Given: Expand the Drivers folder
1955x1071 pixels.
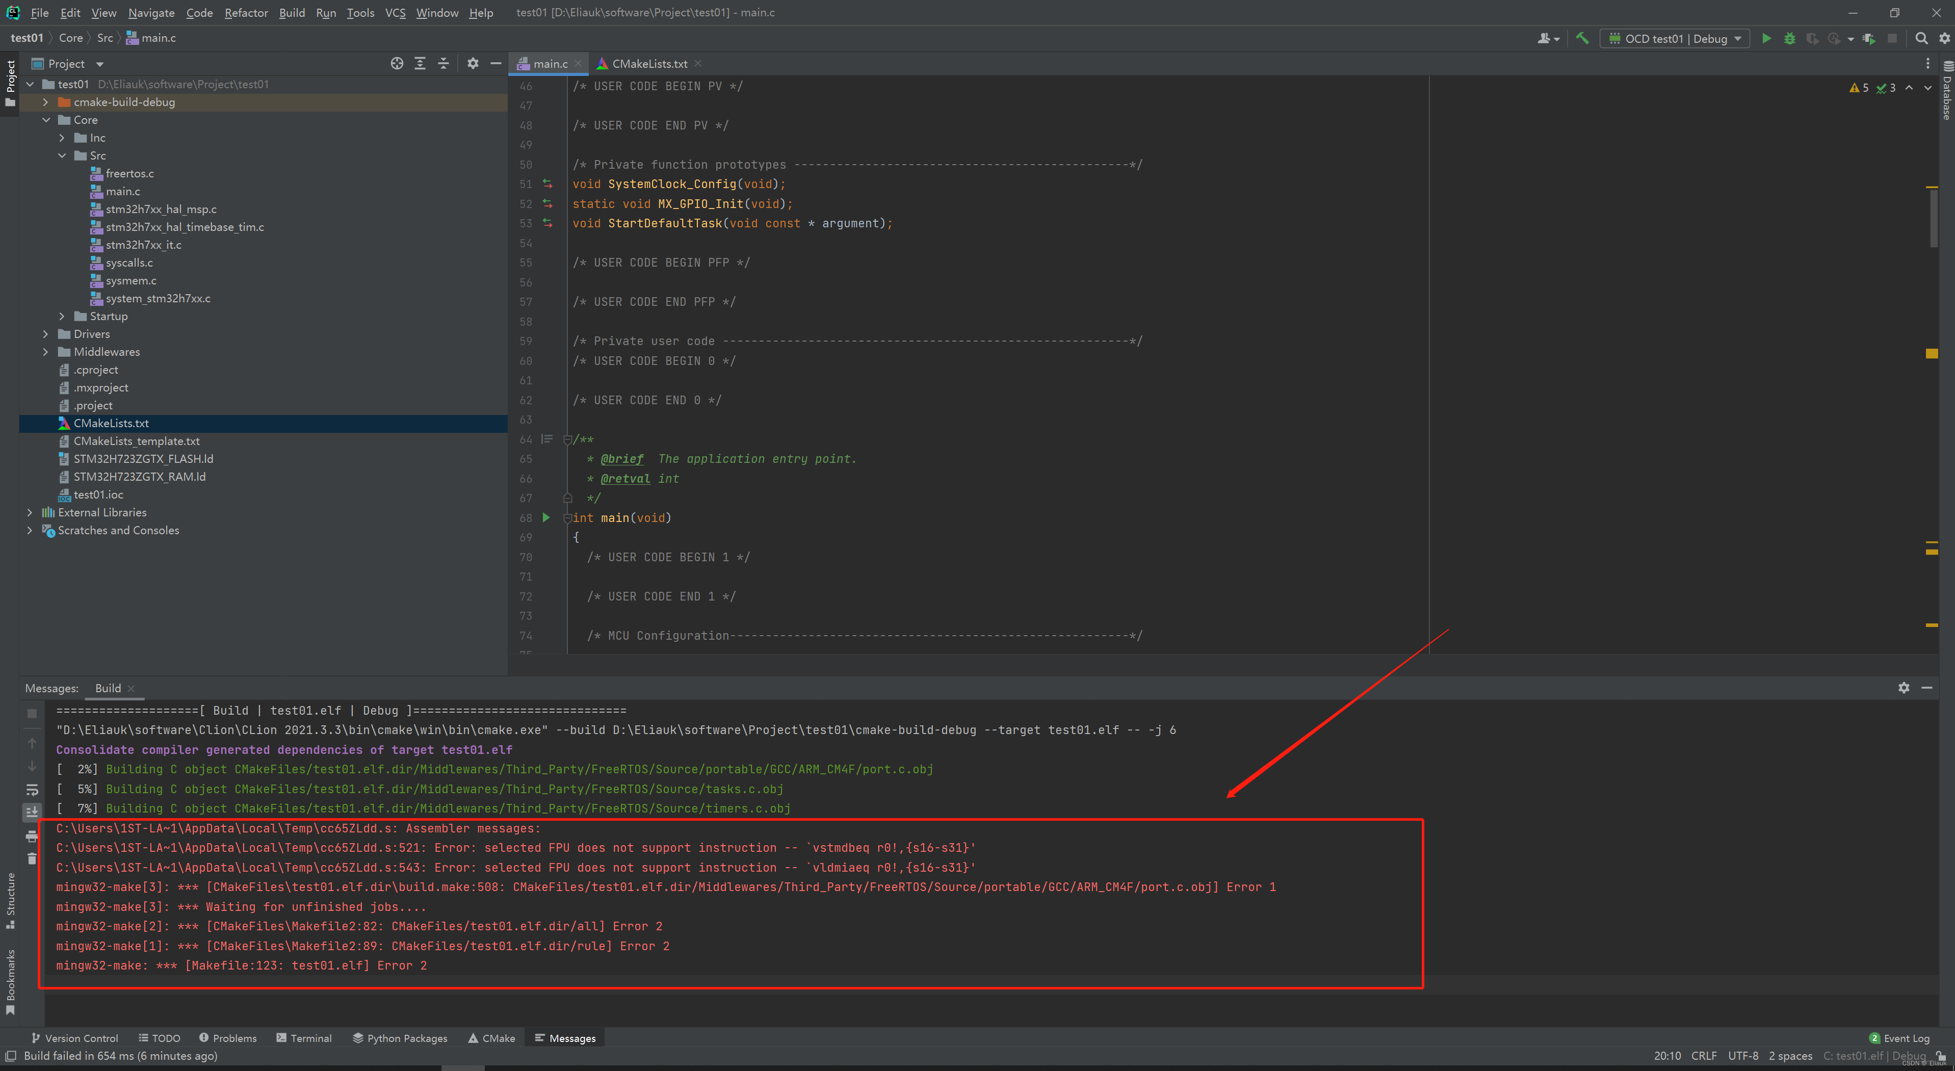Looking at the screenshot, I should (x=45, y=333).
